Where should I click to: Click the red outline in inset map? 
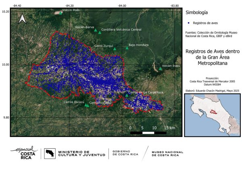213,112
